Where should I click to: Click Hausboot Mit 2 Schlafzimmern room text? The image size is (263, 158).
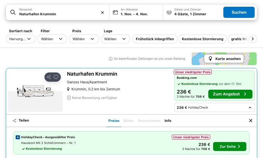(x=48, y=143)
